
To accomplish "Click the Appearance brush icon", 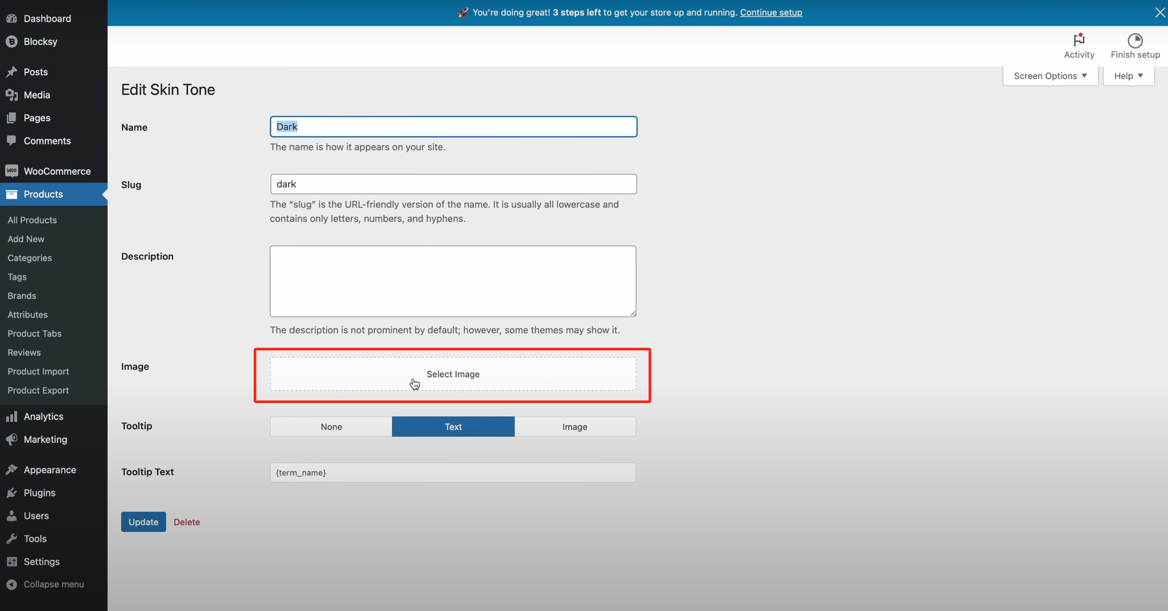I will pos(12,470).
